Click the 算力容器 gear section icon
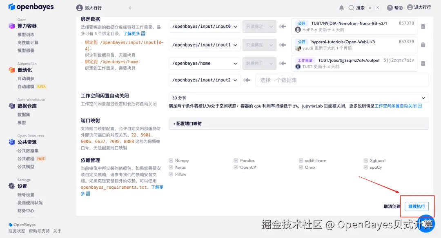441x238 pixels. click(11, 26)
